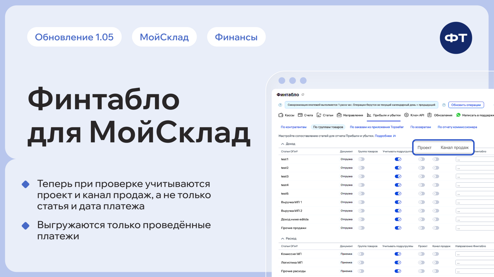Click the help icon left of the sync notice
The width and height of the screenshot is (494, 277).
pyautogui.click(x=280, y=105)
